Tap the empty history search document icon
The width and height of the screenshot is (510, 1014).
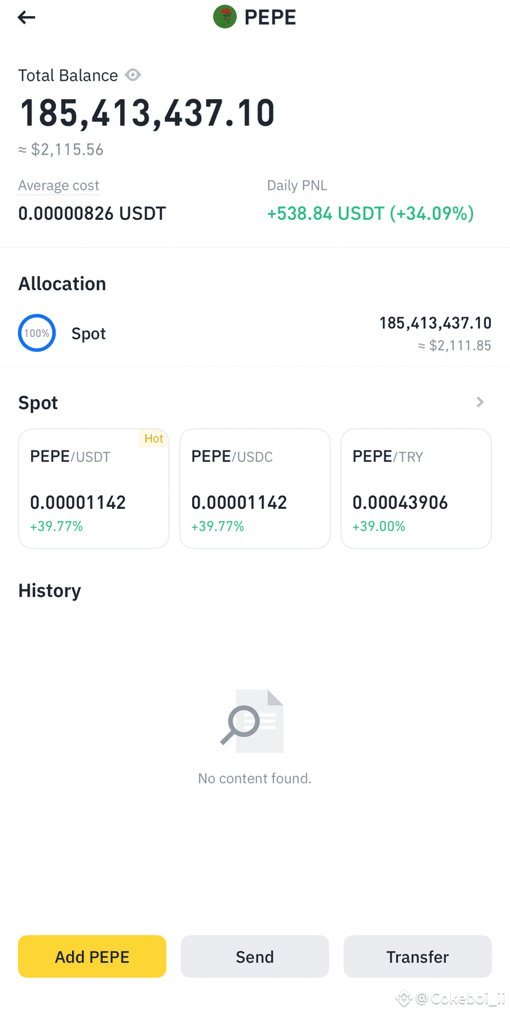[253, 721]
